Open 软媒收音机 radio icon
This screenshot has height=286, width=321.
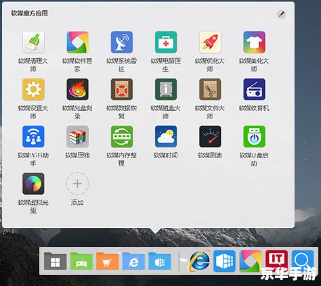coord(254,89)
